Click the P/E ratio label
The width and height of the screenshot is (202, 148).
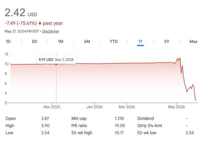[x=79, y=126]
